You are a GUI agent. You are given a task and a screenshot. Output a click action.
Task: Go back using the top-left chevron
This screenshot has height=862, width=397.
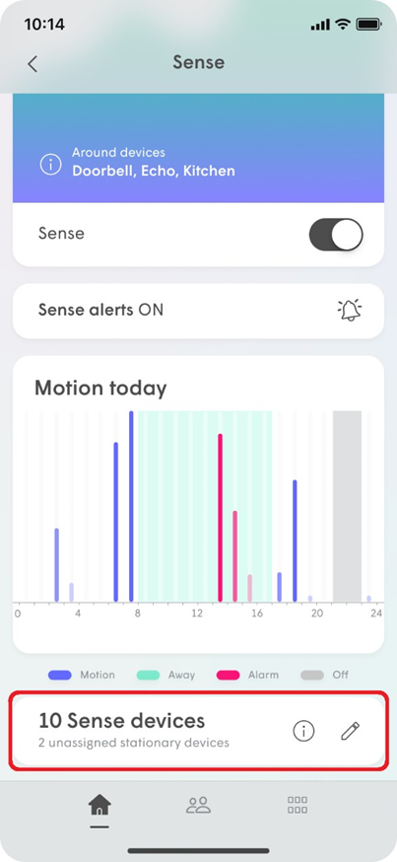click(x=33, y=64)
